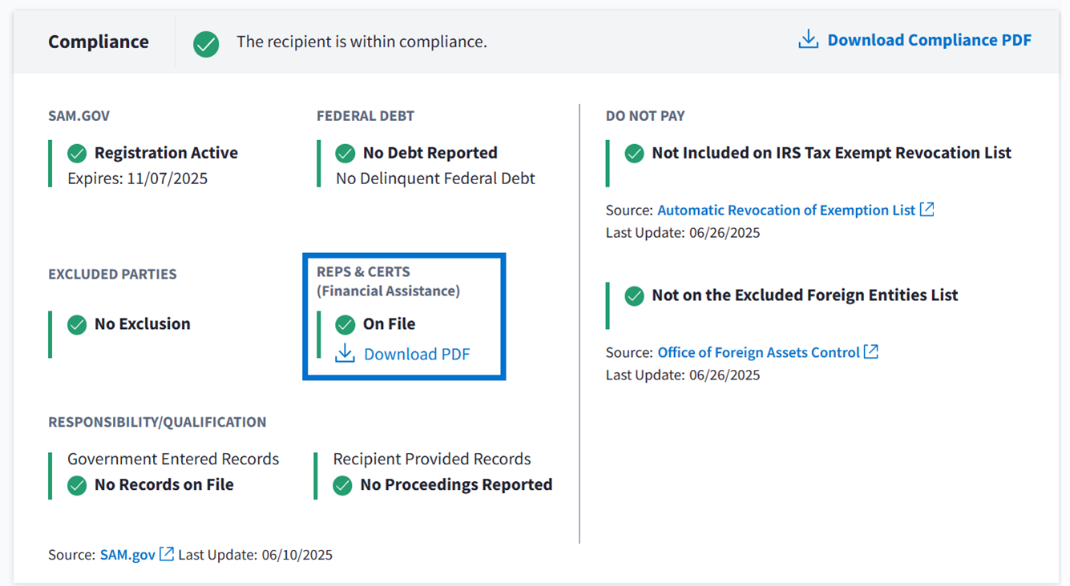1070x586 pixels.
Task: Click external link icon next to SAM.gov
Action: coord(167,554)
